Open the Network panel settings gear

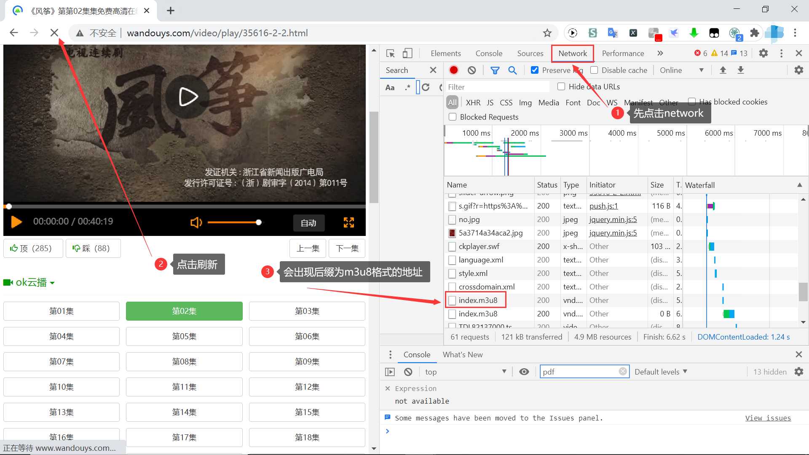point(798,70)
